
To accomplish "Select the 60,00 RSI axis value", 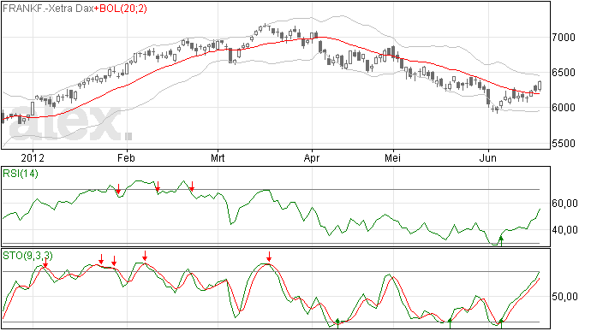I will point(564,204).
